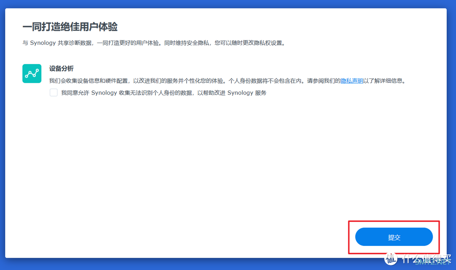The height and width of the screenshot is (270, 456).
Task: Click the words 以了解详细信息 after the link
Action: point(384,81)
